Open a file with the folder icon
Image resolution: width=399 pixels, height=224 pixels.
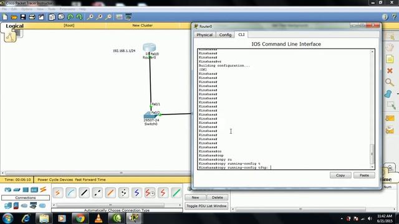coord(14,17)
